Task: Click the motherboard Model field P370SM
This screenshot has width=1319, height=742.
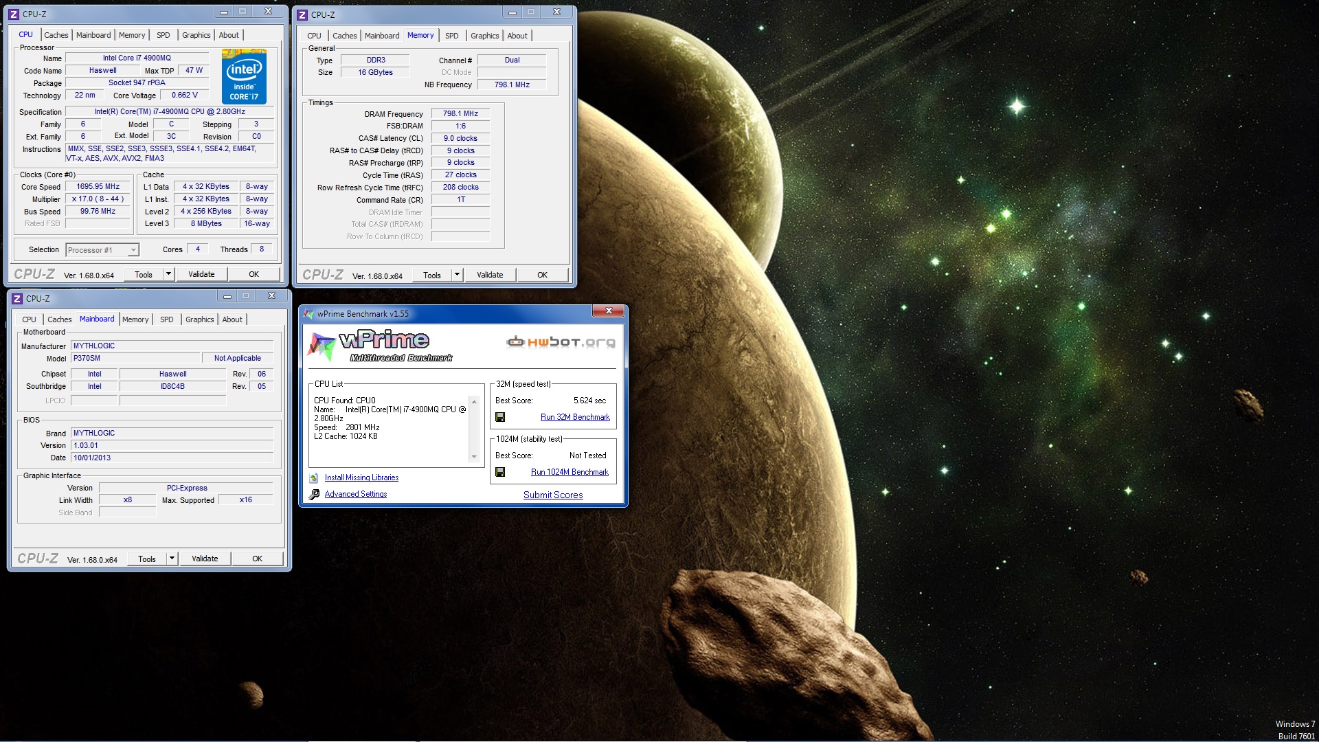Action: (136, 358)
